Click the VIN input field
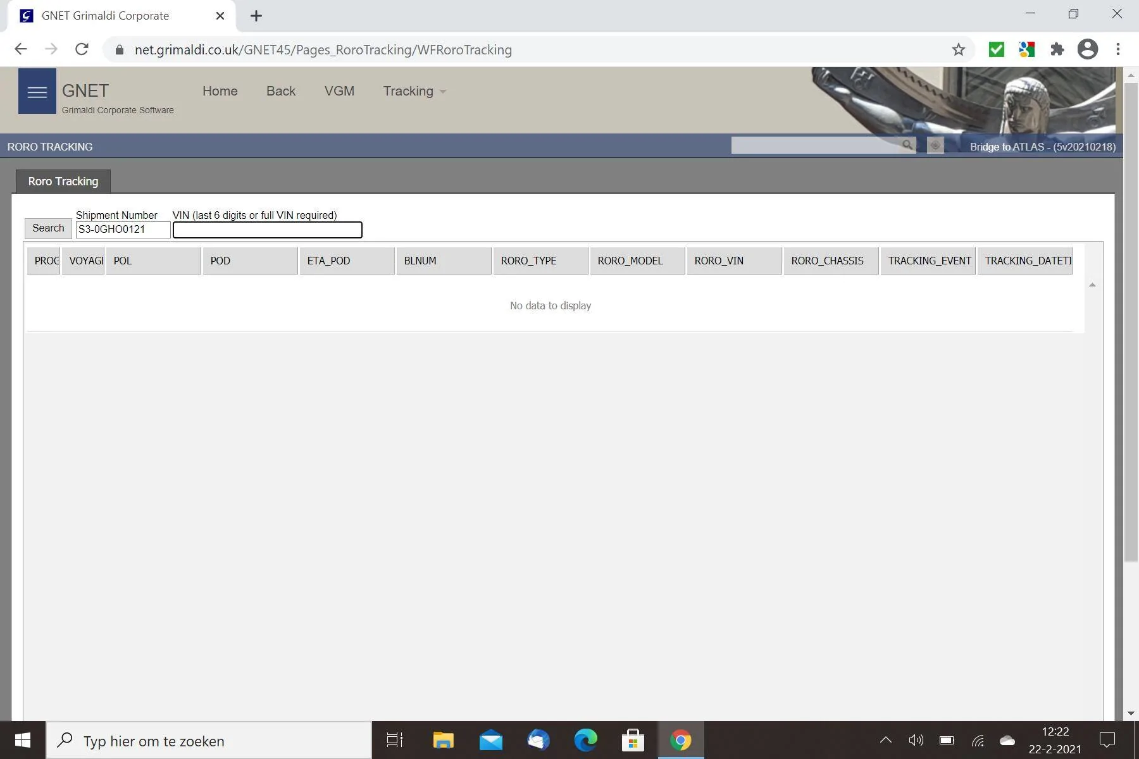 click(268, 230)
